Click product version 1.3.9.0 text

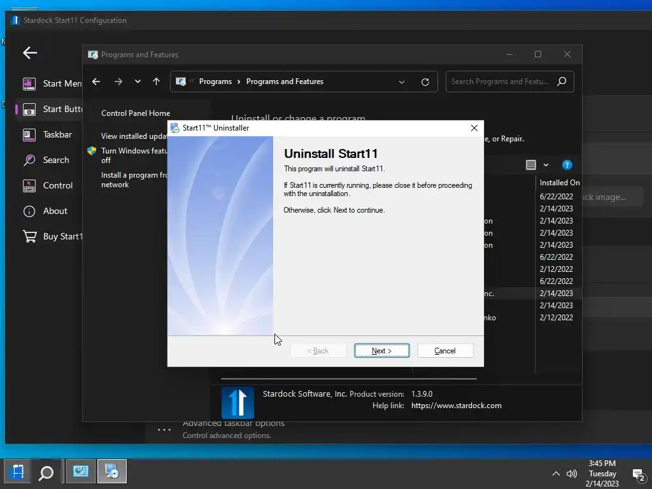coord(422,393)
